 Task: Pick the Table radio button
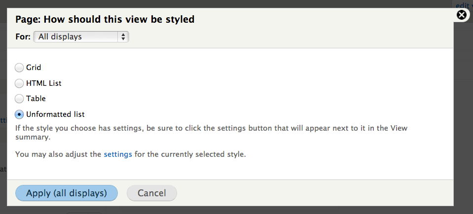(19, 99)
